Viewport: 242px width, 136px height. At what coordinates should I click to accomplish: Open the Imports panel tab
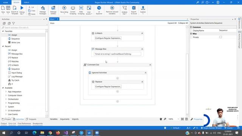(75, 119)
